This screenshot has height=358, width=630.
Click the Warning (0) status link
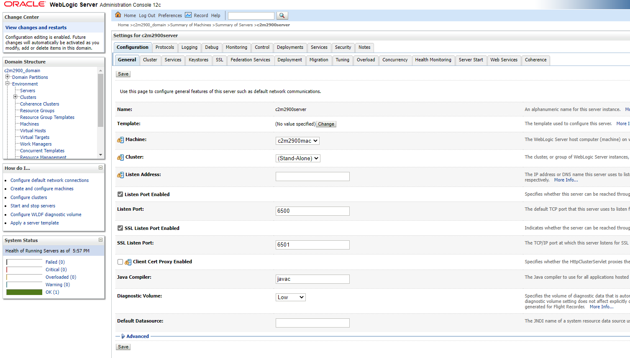click(58, 285)
